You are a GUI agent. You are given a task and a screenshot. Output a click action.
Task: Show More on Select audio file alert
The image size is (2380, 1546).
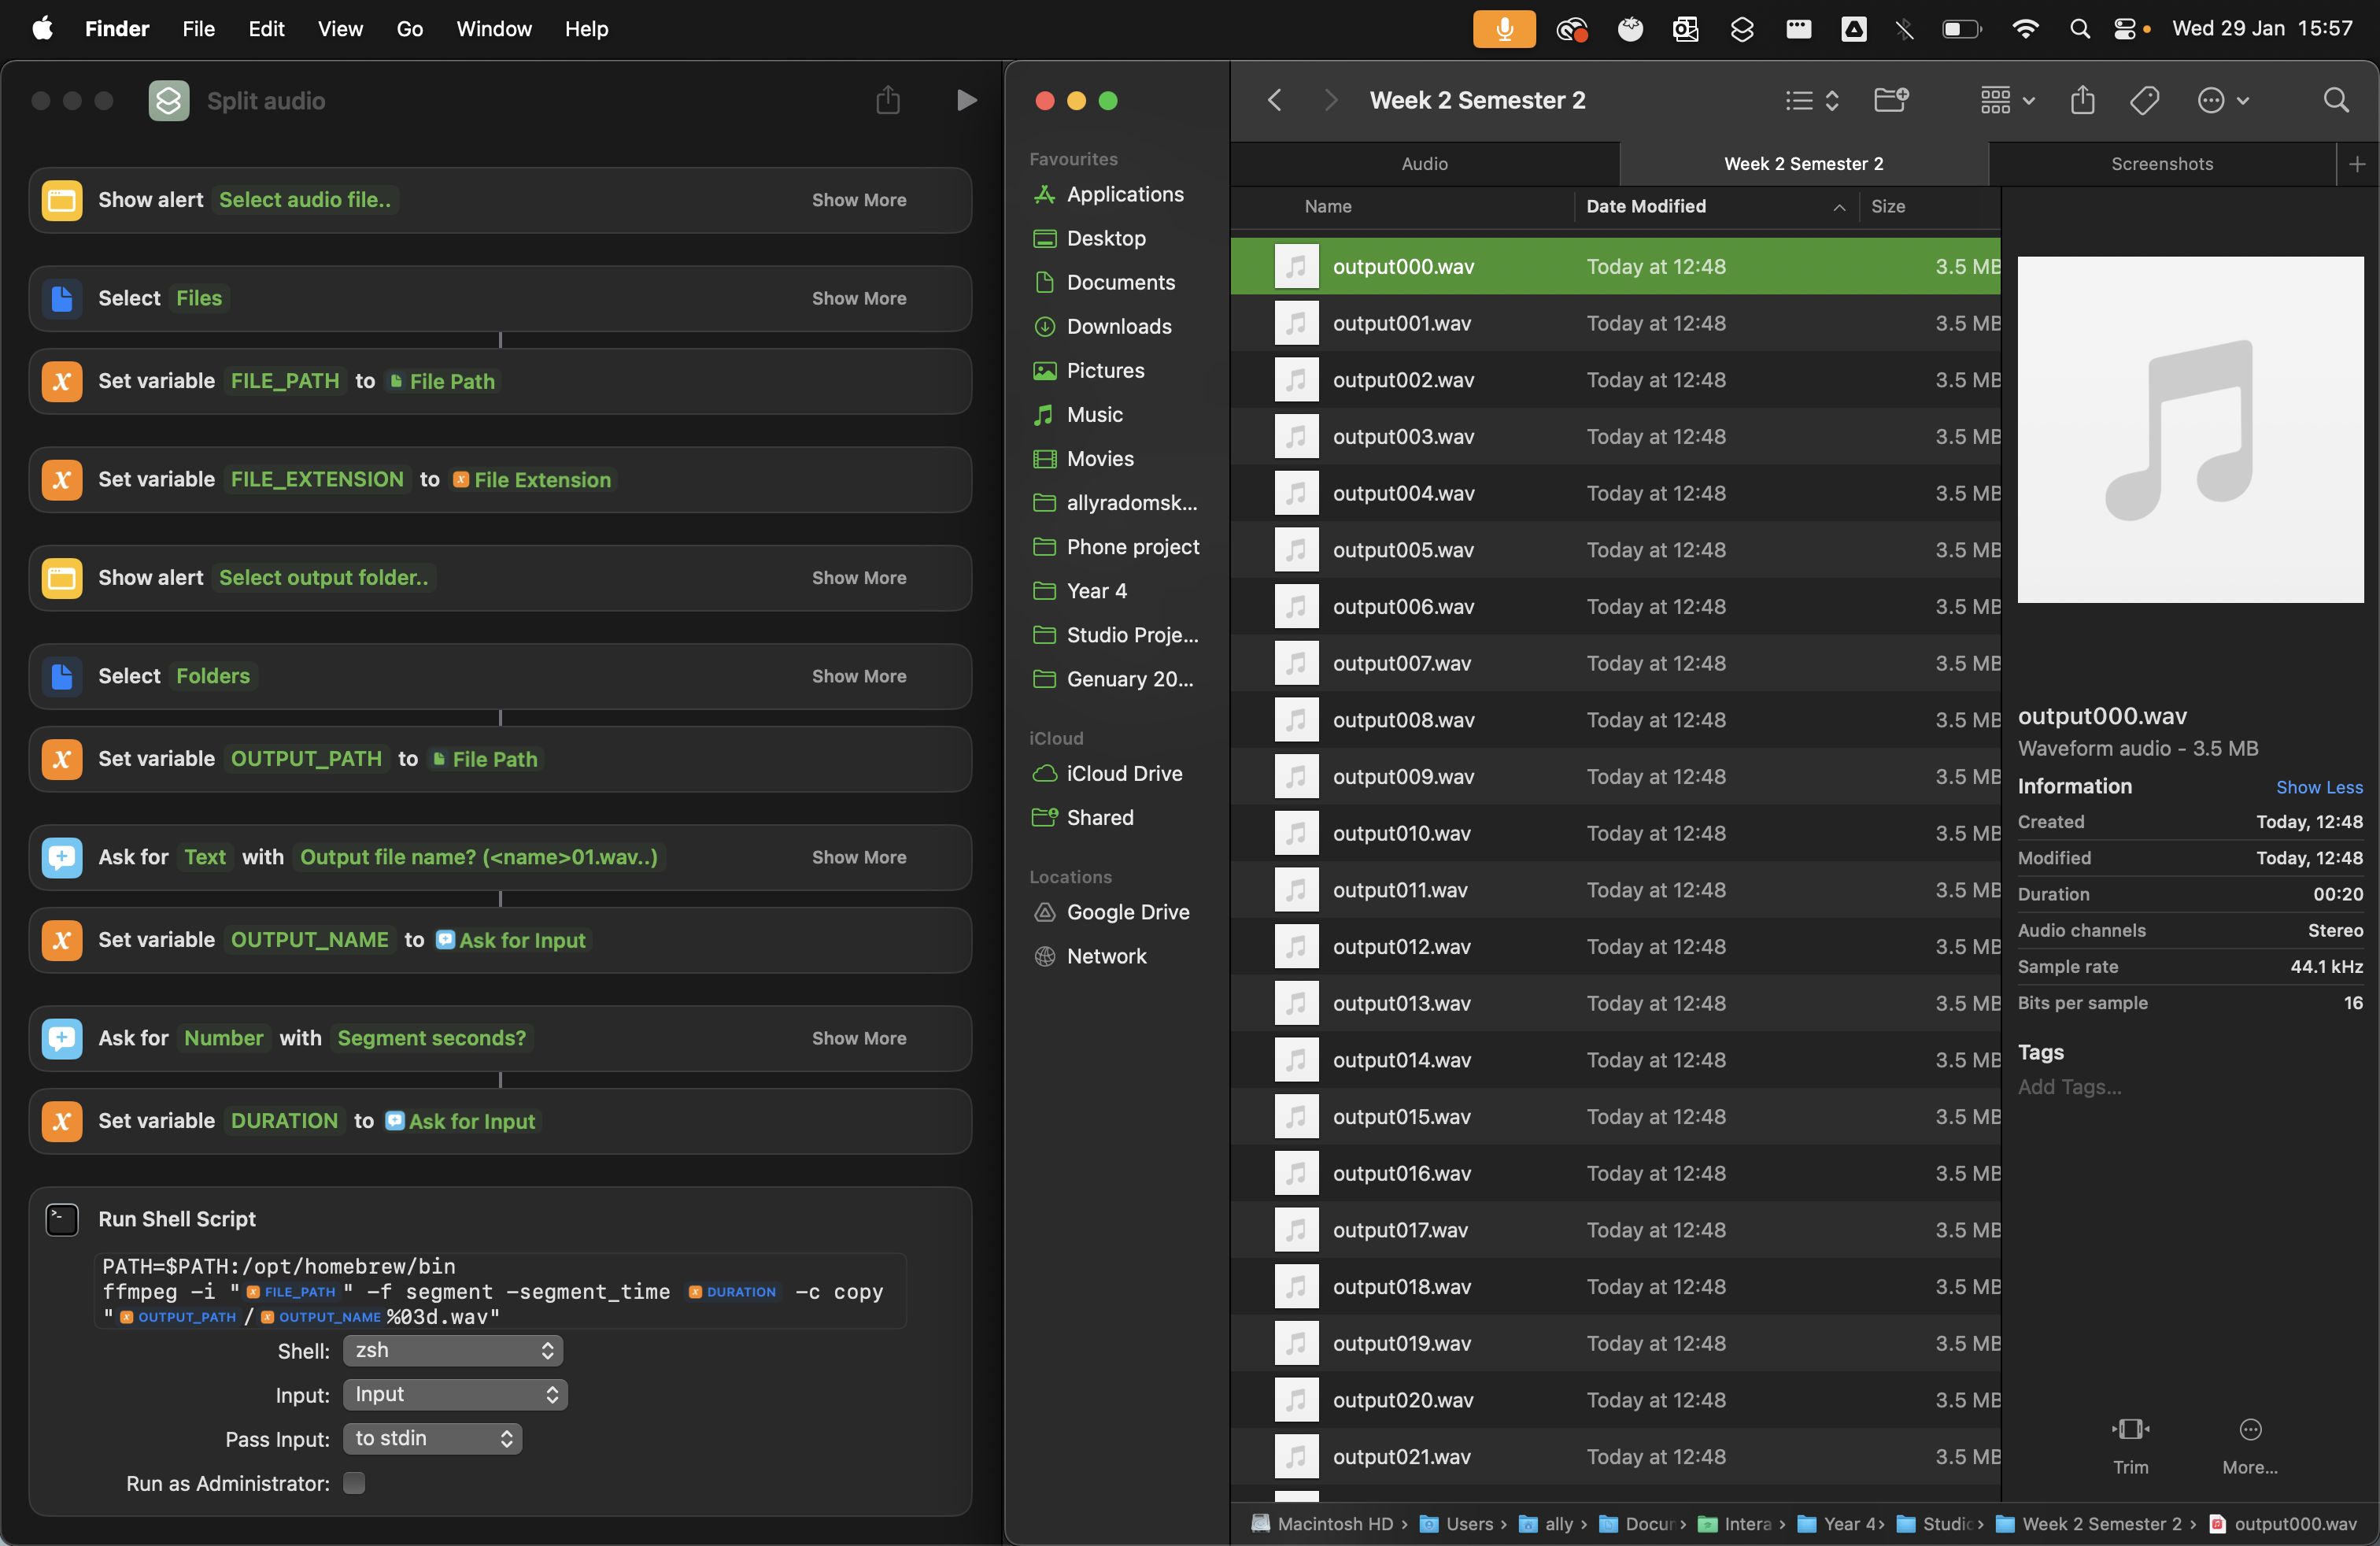click(859, 200)
